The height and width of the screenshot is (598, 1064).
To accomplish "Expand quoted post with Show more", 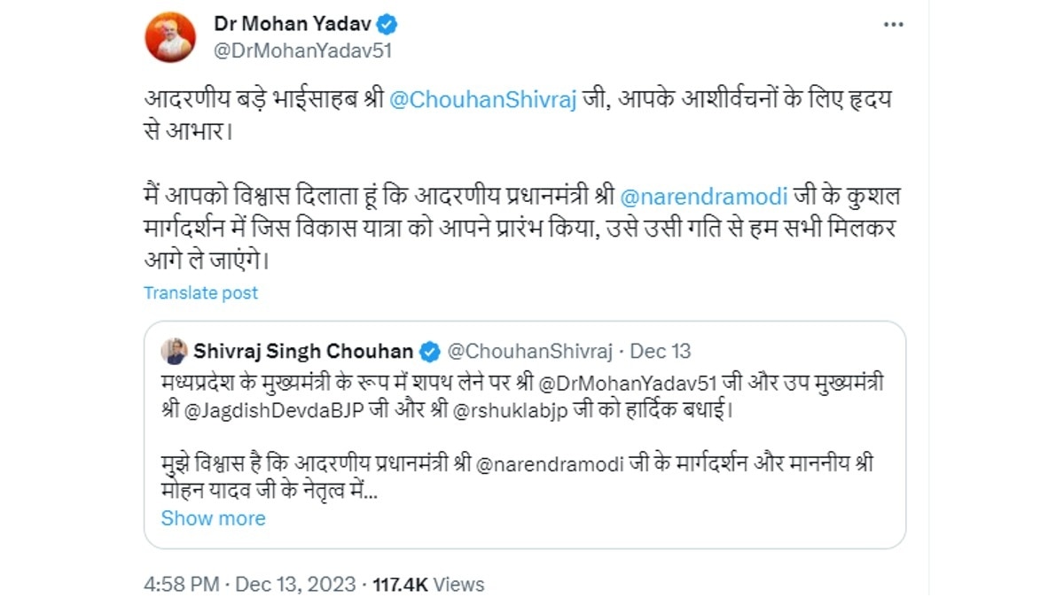I will coord(213,518).
